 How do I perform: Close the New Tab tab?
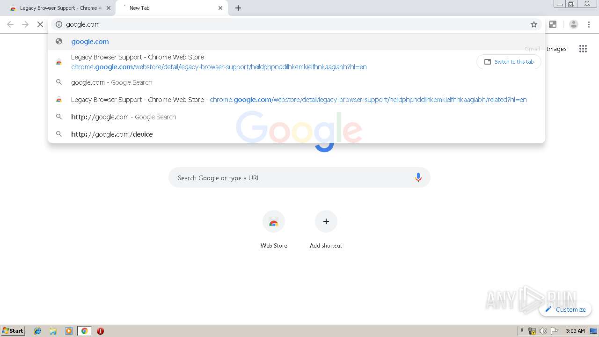[x=220, y=8]
